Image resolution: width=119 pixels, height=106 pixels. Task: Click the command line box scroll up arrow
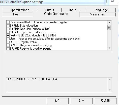click(110, 80)
